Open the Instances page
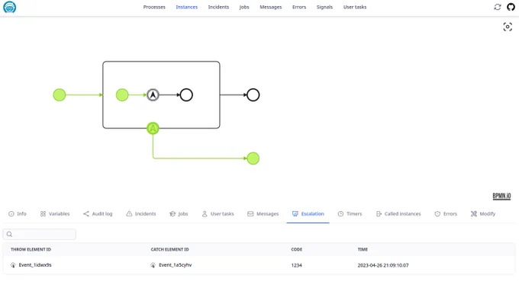The height and width of the screenshot is (282, 519). 187,7
